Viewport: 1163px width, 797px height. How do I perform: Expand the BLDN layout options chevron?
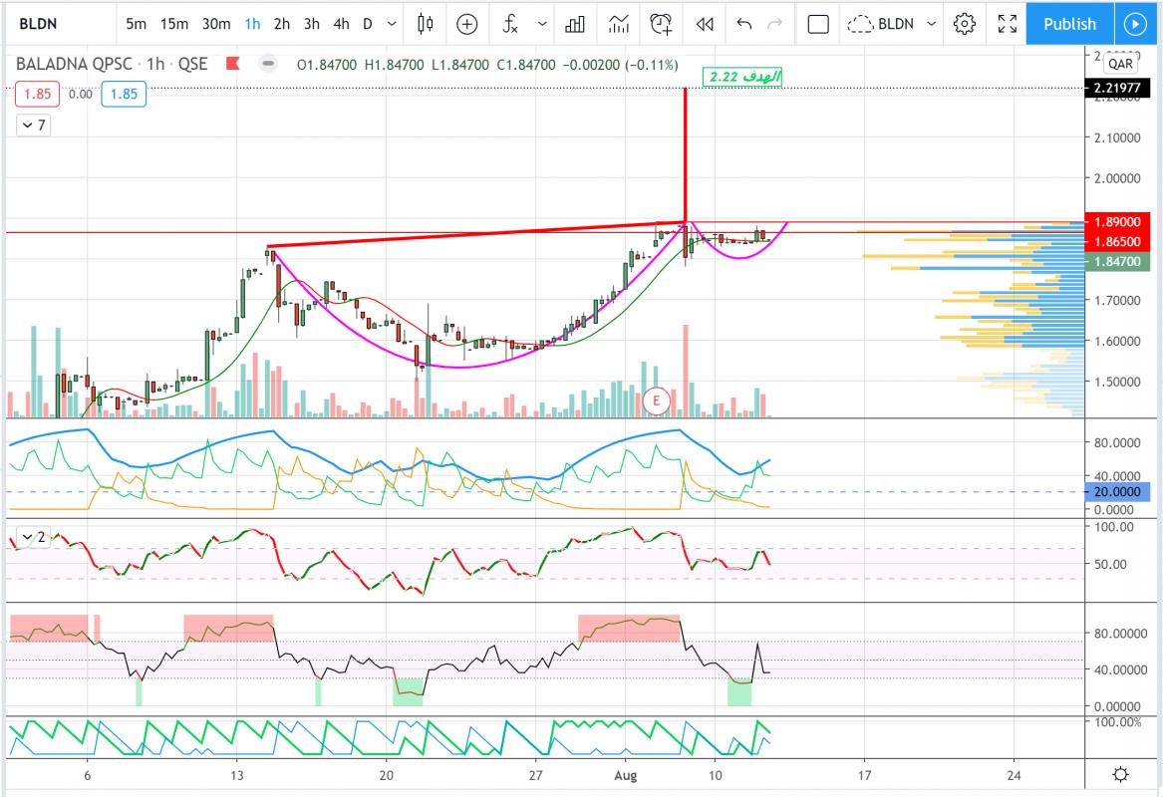[x=932, y=24]
